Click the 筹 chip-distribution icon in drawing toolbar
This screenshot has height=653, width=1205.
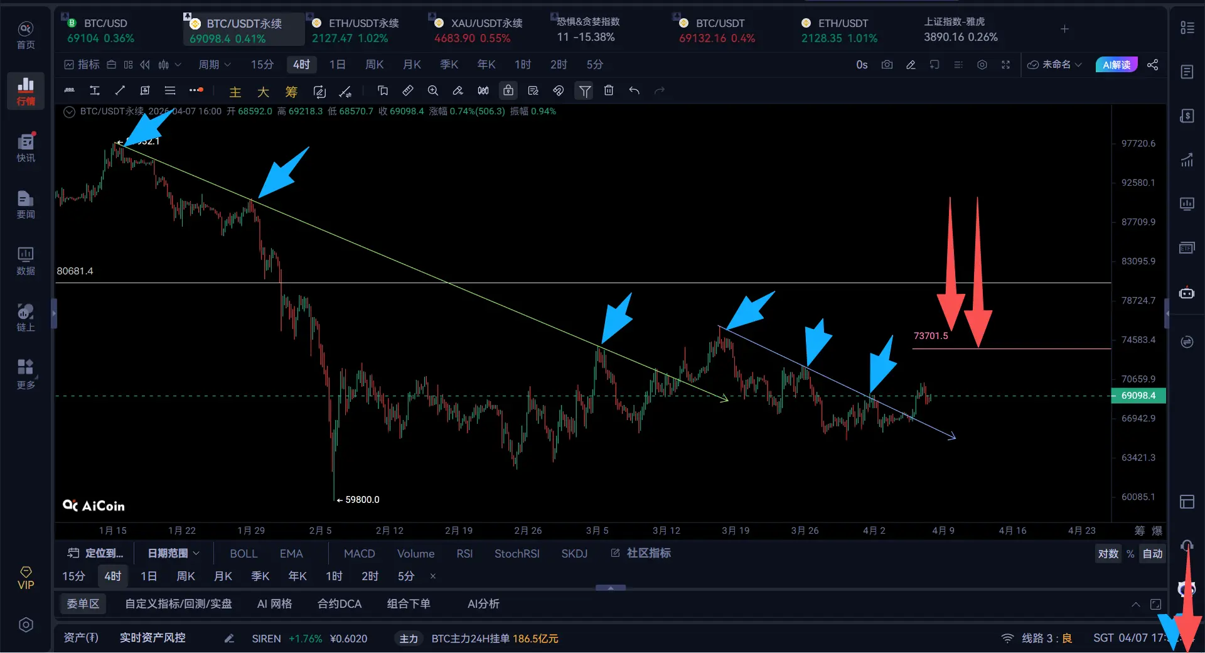[291, 92]
